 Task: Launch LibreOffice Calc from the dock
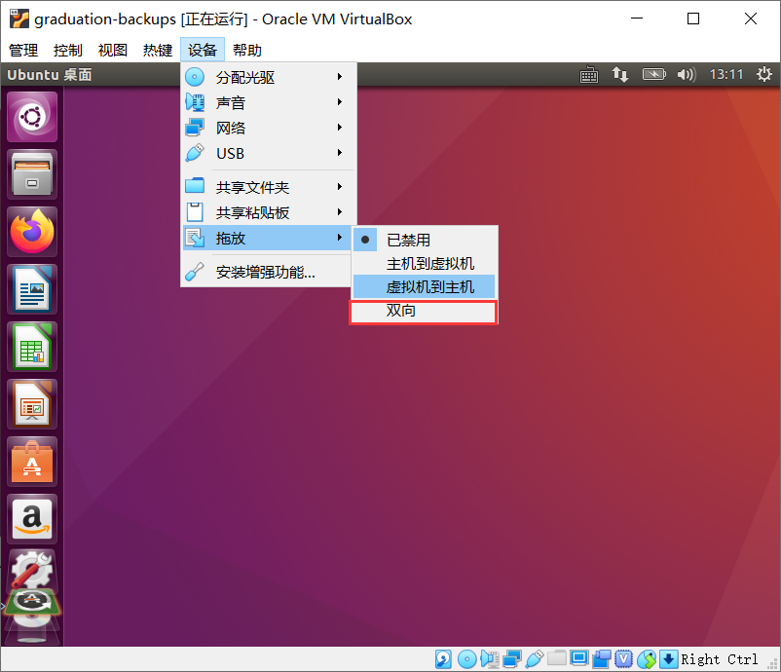tap(32, 348)
